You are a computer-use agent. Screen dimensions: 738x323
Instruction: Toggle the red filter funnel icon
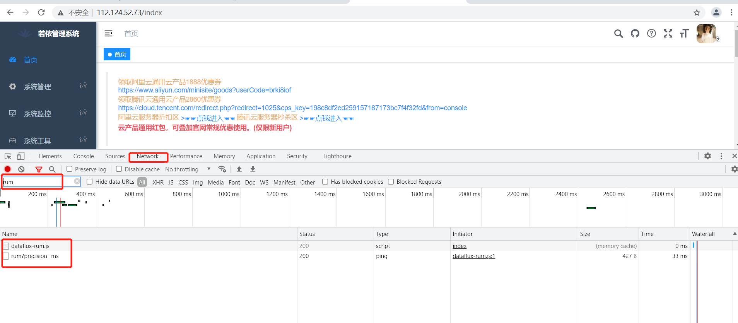(x=39, y=169)
